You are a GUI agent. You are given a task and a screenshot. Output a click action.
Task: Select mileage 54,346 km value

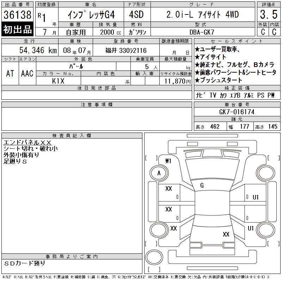pos(38,50)
